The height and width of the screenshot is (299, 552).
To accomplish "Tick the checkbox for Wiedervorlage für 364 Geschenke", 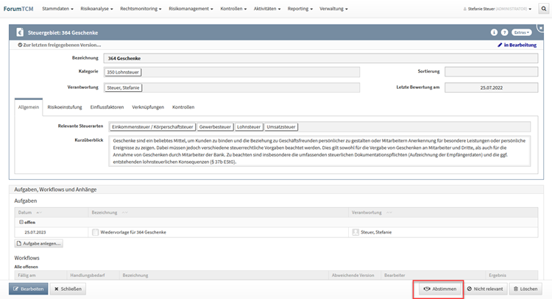I will 95,232.
